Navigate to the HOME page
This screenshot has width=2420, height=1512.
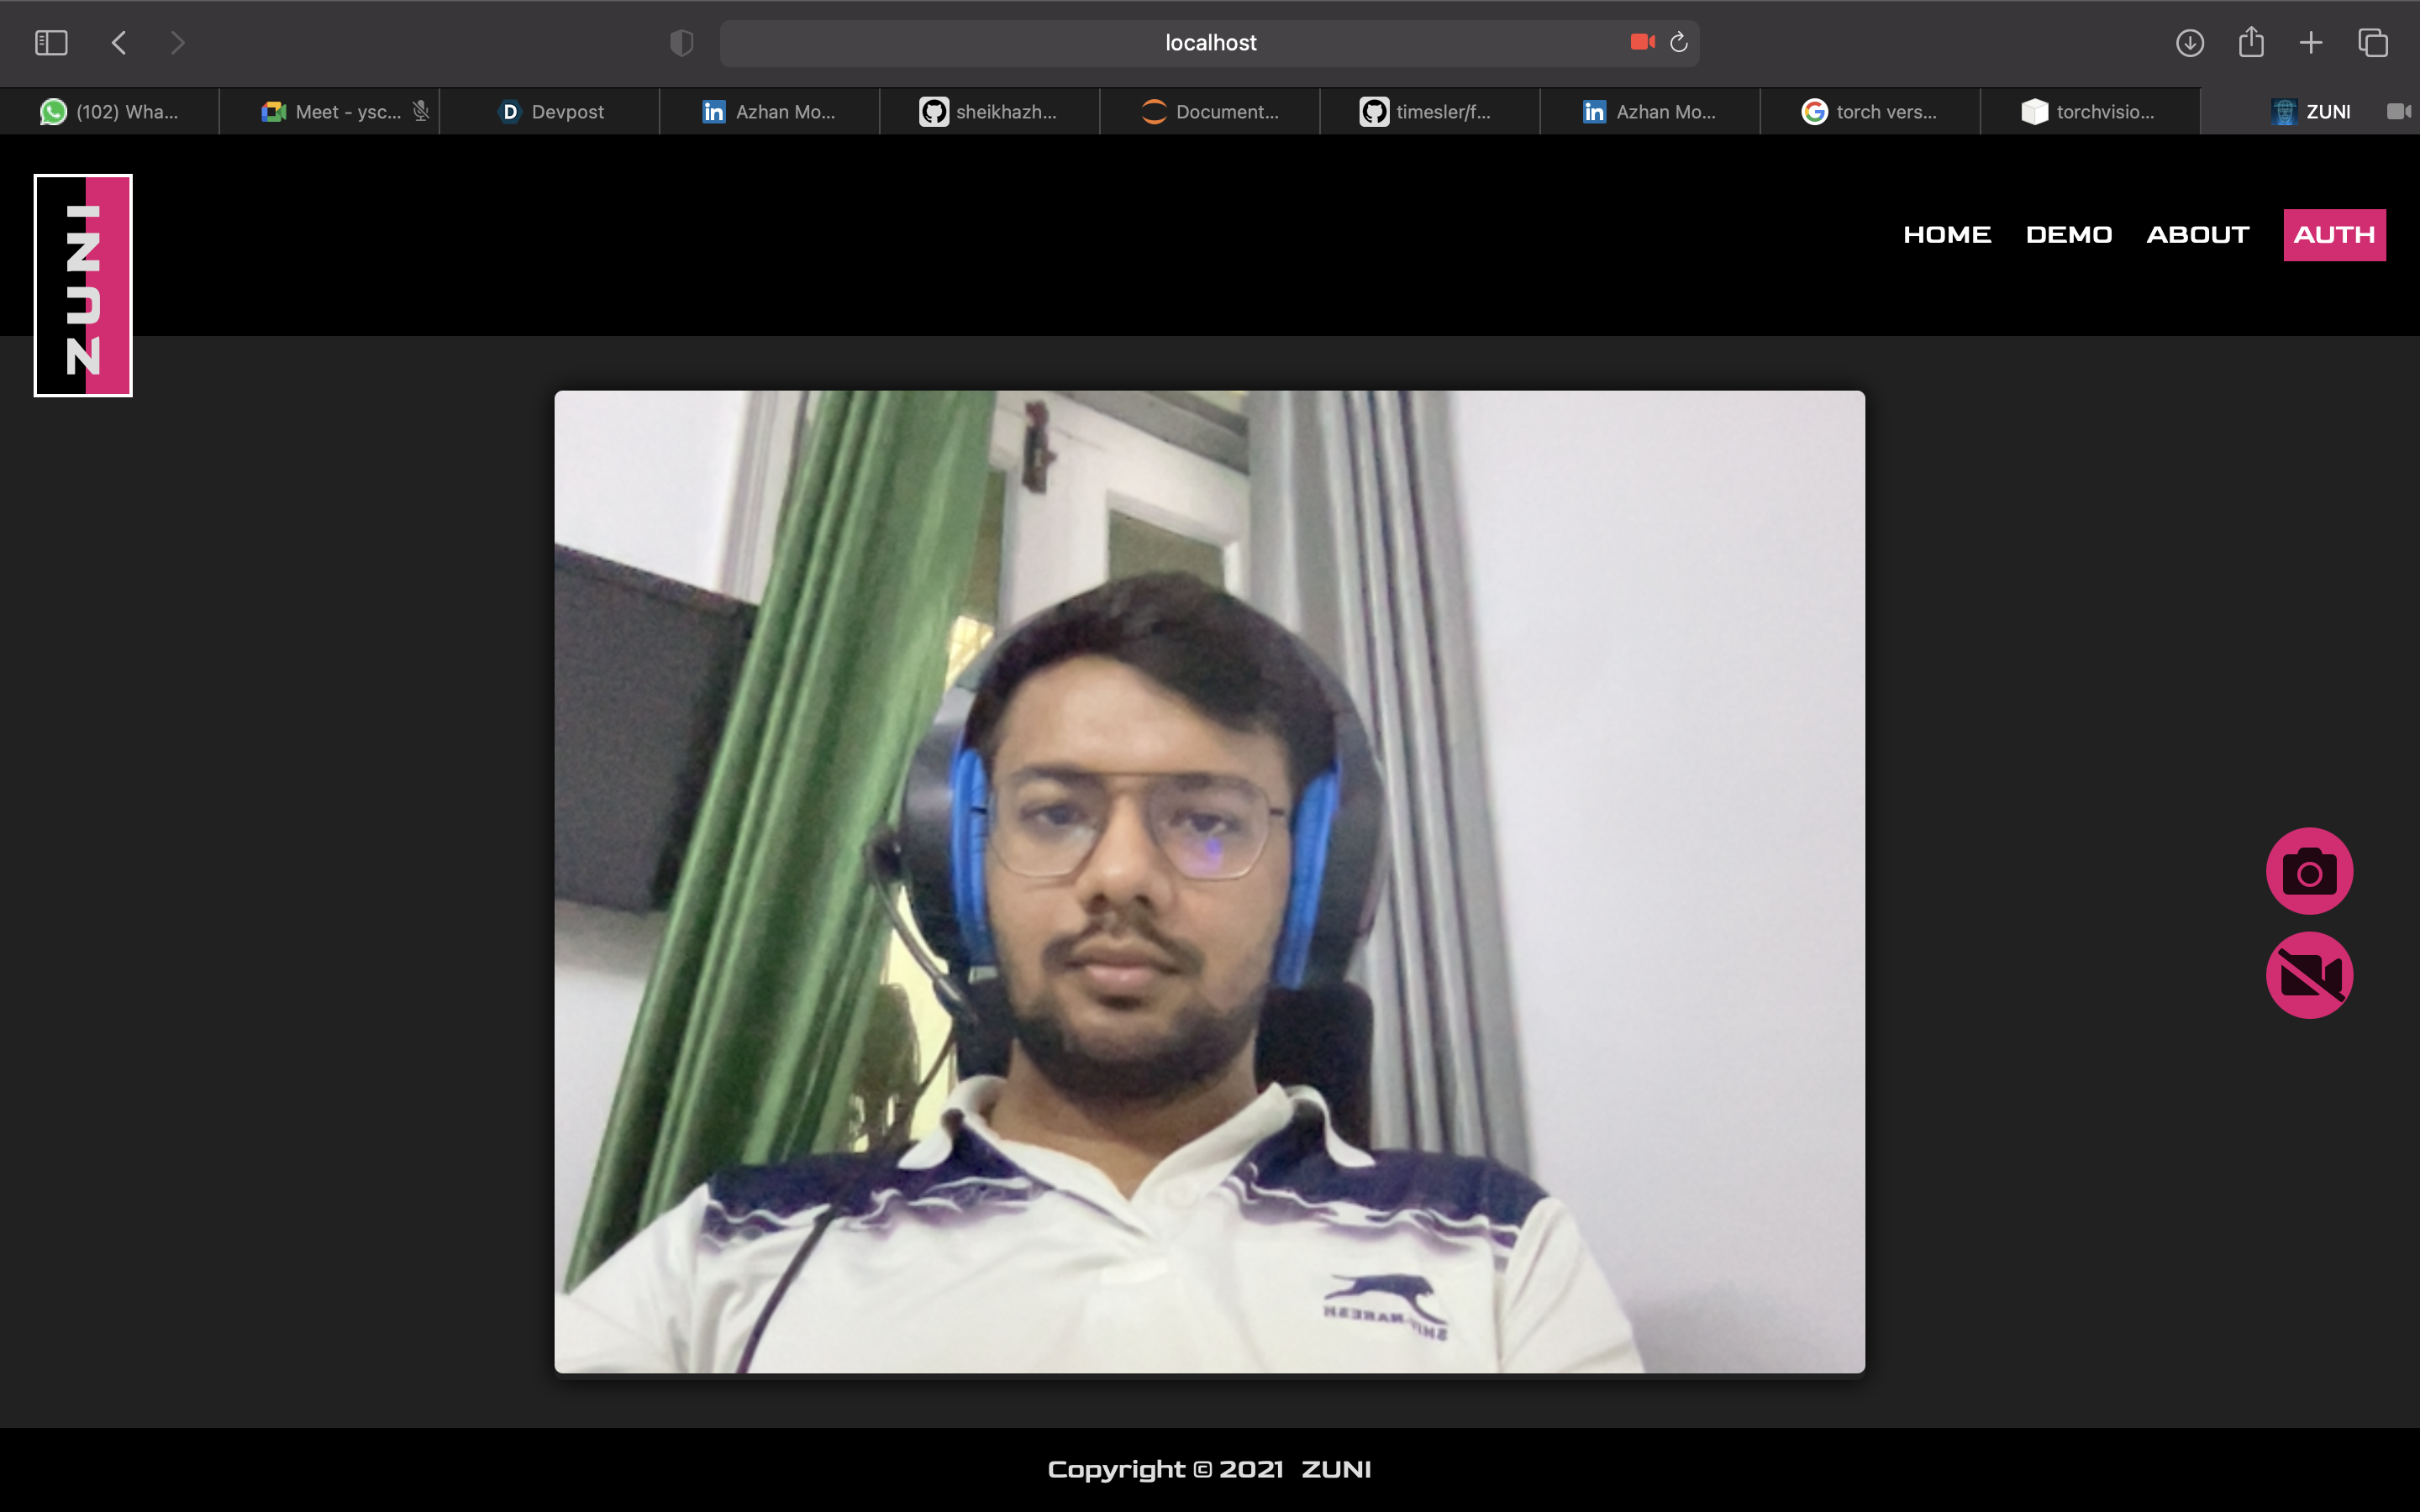1946,235
